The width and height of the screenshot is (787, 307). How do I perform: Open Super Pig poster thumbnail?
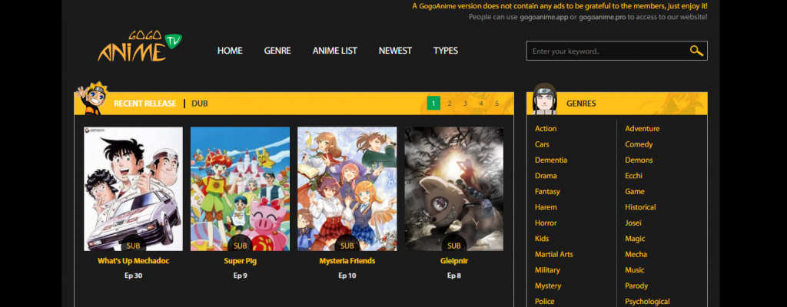240,189
